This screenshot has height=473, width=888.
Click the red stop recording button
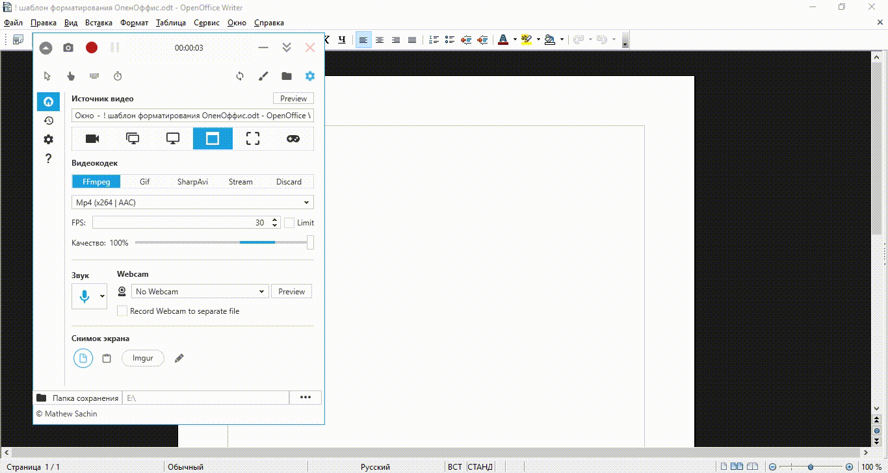[92, 47]
